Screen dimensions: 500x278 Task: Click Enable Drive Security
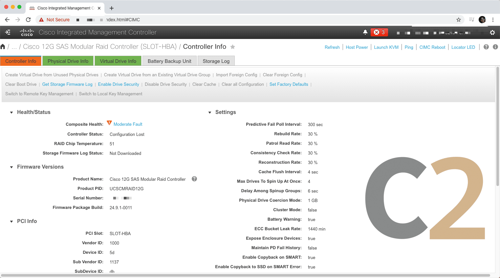coord(119,84)
